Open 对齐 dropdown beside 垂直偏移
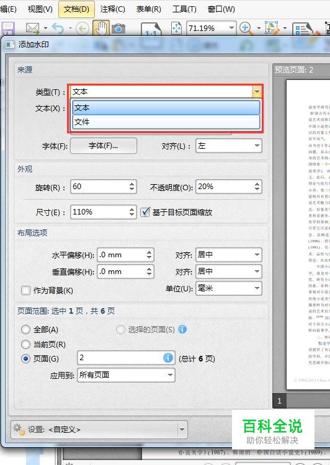Viewport: 330px width, 465px height. [228, 272]
